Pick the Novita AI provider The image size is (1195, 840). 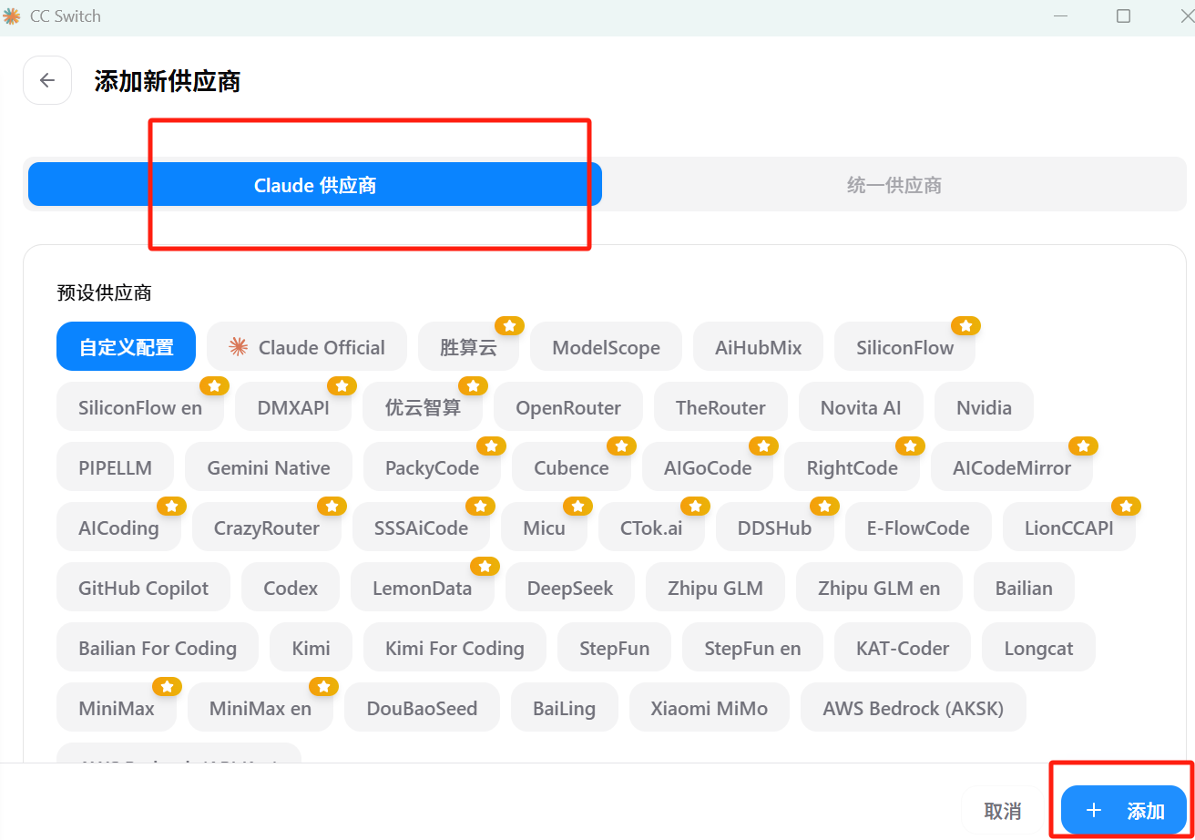point(861,407)
